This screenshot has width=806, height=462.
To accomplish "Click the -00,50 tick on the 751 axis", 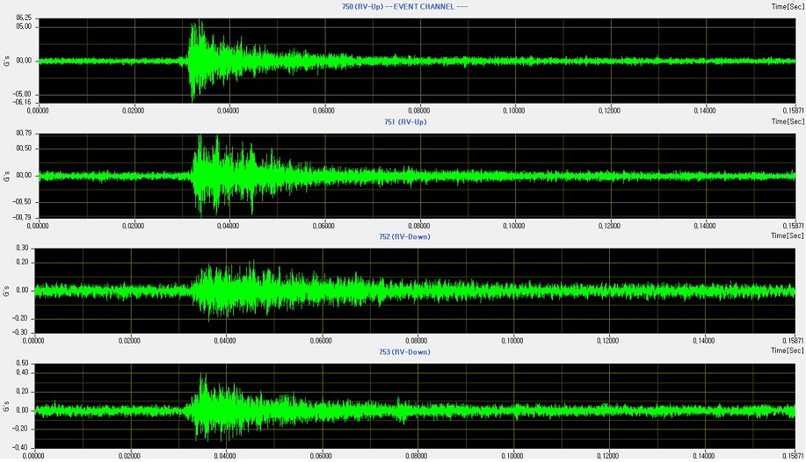I will pyautogui.click(x=22, y=202).
